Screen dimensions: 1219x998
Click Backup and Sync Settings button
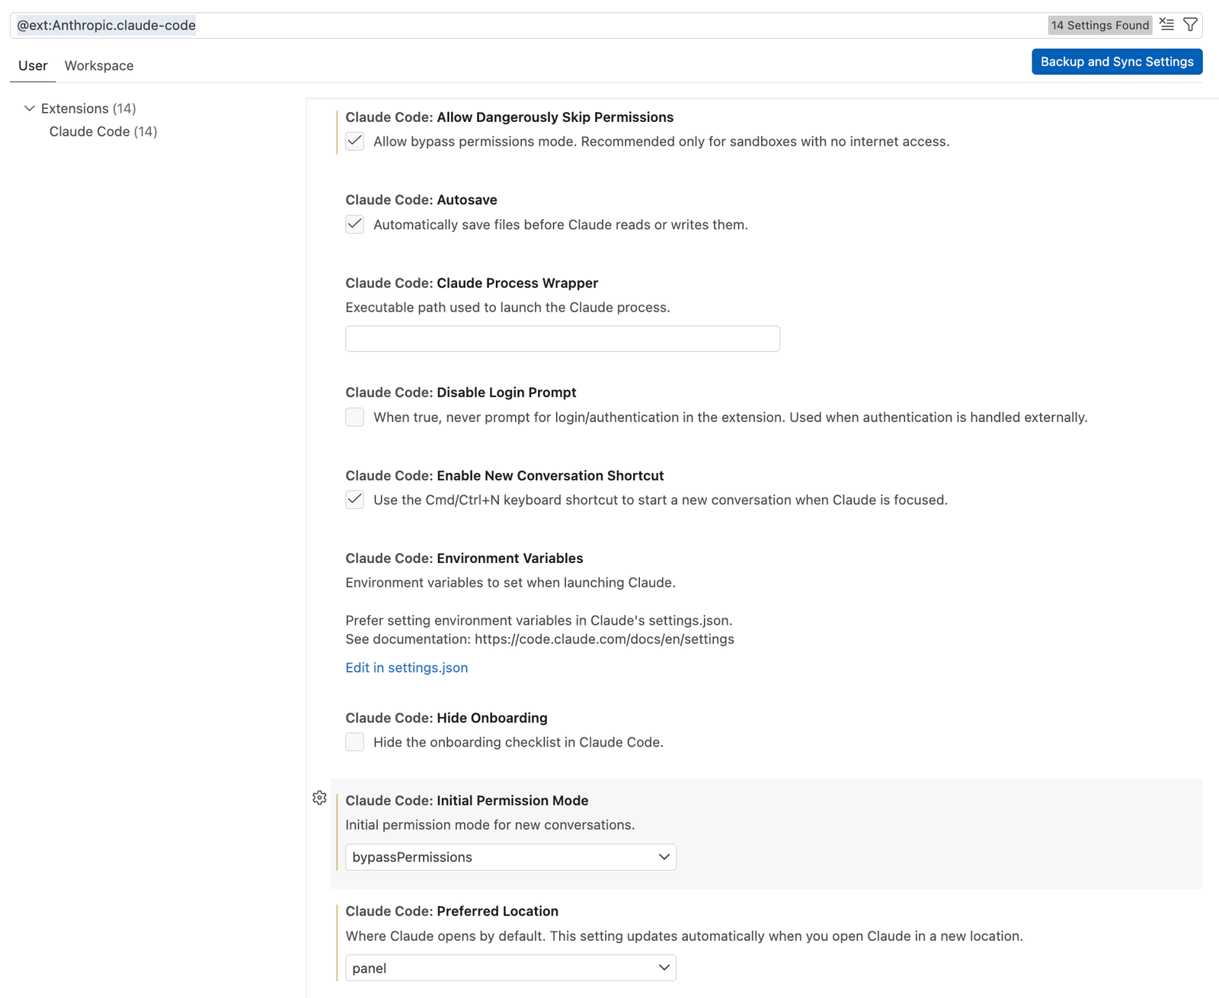(1116, 62)
